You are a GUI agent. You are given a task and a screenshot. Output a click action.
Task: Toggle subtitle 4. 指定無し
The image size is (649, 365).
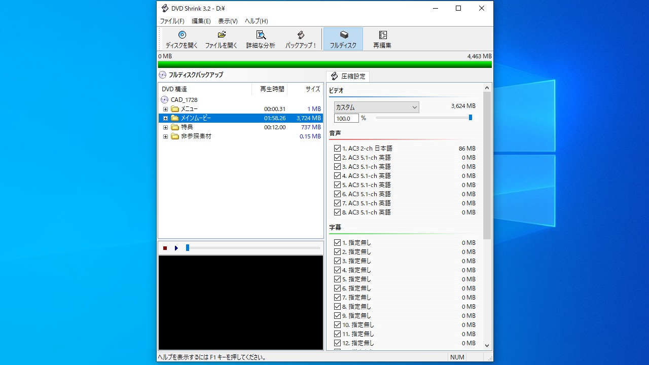click(x=337, y=270)
